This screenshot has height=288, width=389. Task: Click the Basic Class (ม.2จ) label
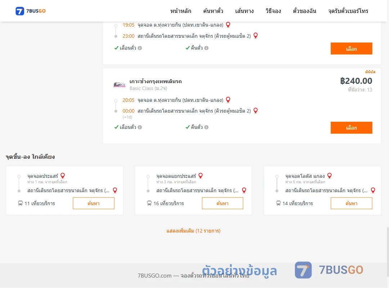[x=148, y=88]
